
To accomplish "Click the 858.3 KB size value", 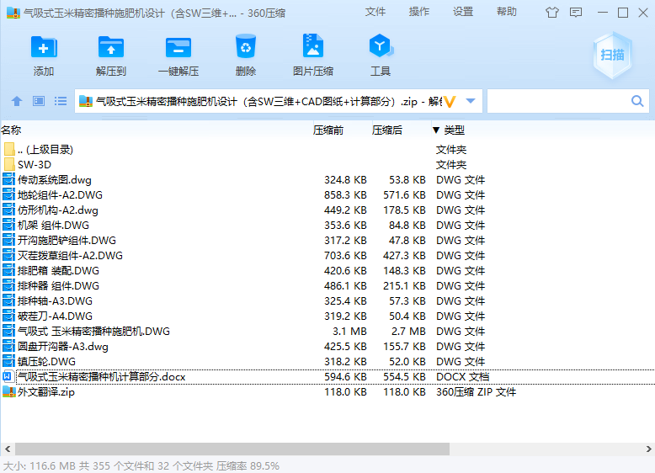I will (x=345, y=195).
